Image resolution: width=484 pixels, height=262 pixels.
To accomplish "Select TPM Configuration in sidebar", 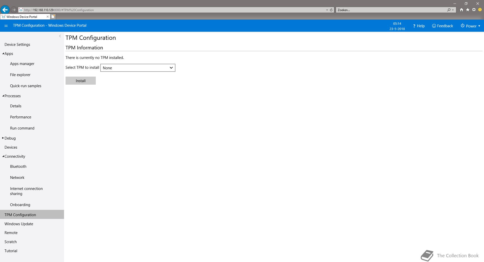I will point(32,215).
